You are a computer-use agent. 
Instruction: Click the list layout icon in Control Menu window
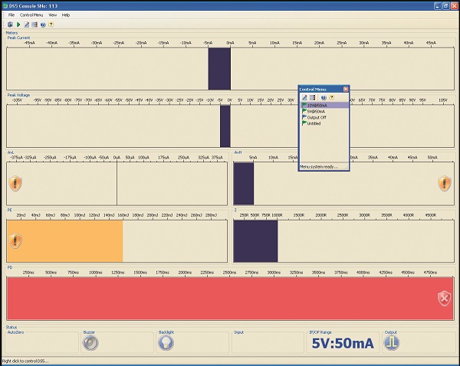point(313,98)
